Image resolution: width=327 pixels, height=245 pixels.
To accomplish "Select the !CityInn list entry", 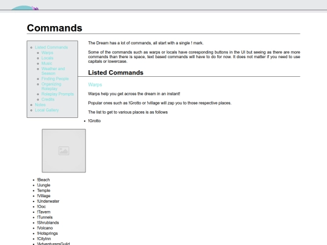I will coord(44,239).
